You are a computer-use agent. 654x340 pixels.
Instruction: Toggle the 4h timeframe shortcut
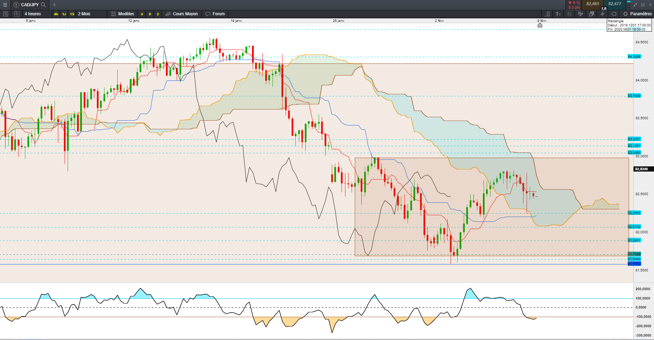(x=56, y=14)
